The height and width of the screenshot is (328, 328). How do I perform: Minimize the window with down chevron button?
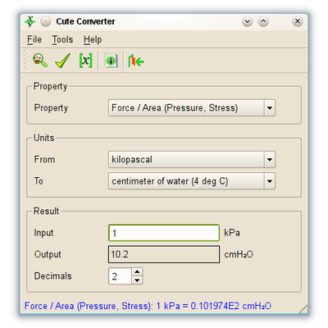(x=248, y=21)
